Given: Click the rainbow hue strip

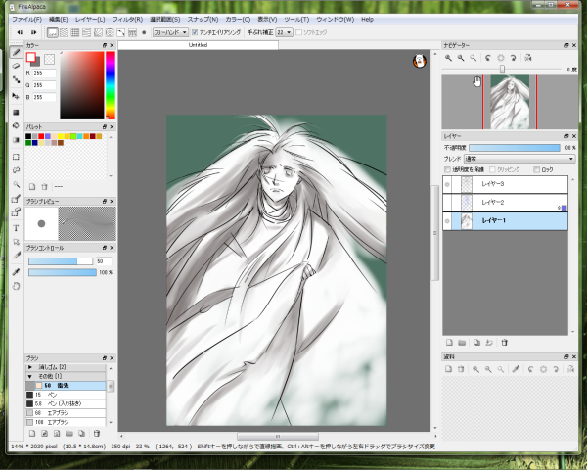Looking at the screenshot, I should (111, 85).
